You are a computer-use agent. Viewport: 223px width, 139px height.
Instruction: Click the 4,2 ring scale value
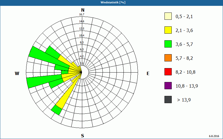coord(82,56)
